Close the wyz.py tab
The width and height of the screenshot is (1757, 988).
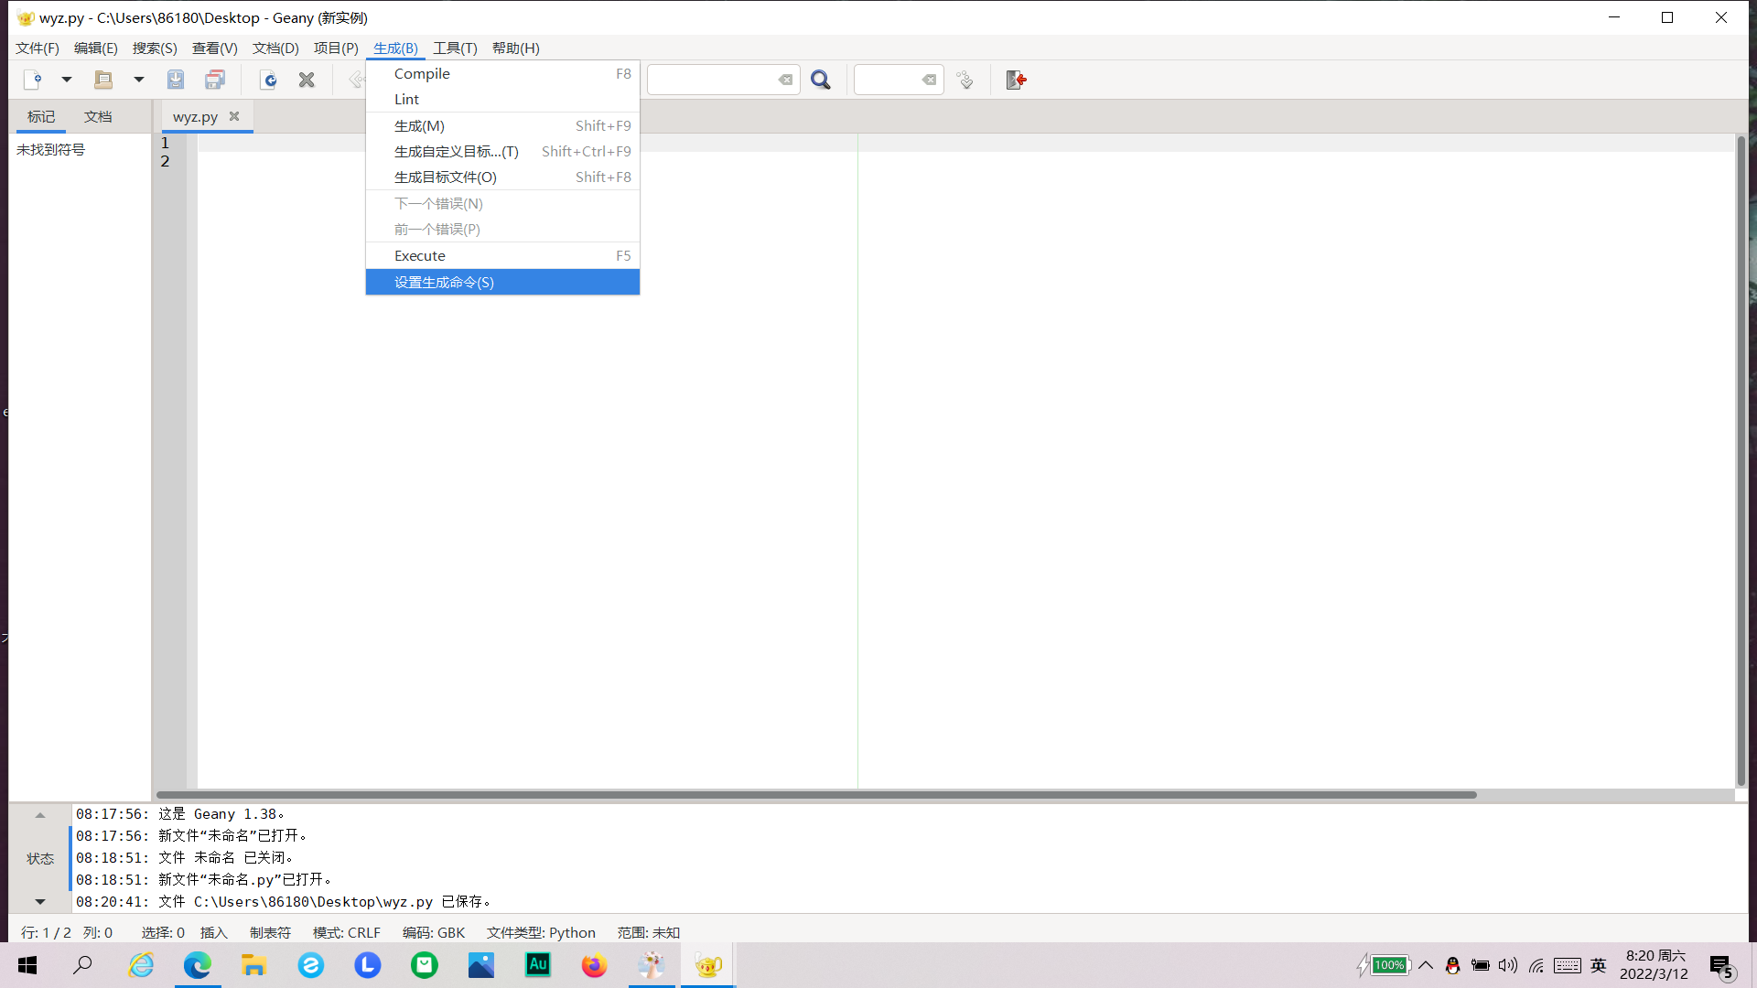pos(234,116)
